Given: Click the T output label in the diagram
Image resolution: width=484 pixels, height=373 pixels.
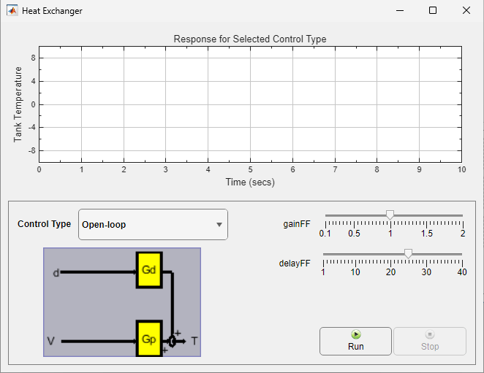Looking at the screenshot, I should (194, 341).
